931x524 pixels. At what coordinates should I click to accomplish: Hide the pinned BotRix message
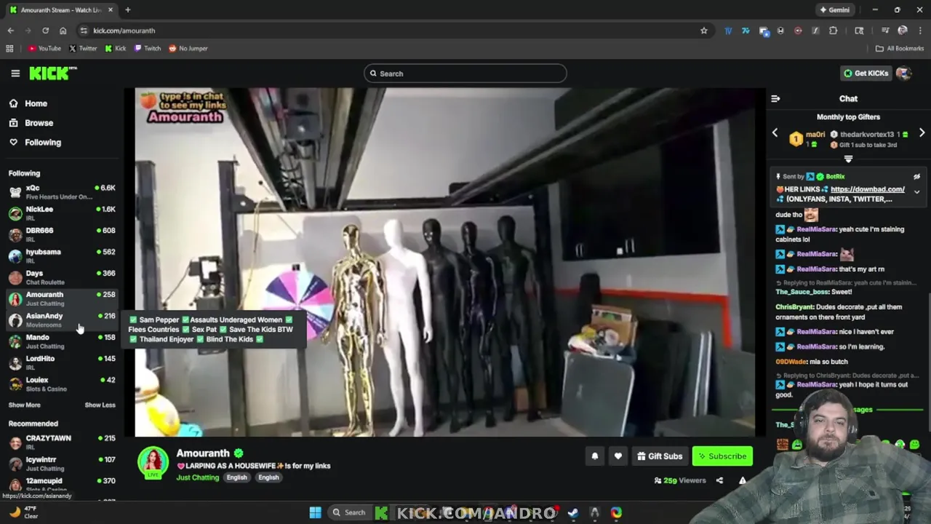coord(916,177)
